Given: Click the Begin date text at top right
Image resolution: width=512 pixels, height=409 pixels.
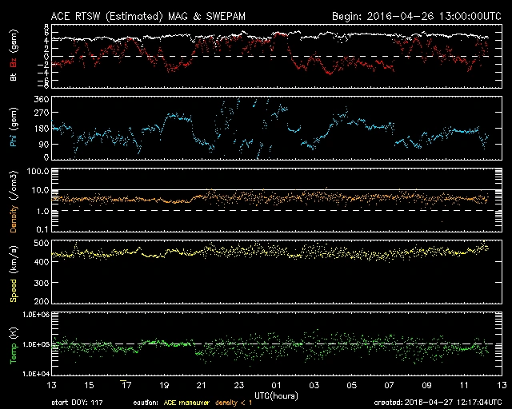Looking at the screenshot, I should (416, 16).
